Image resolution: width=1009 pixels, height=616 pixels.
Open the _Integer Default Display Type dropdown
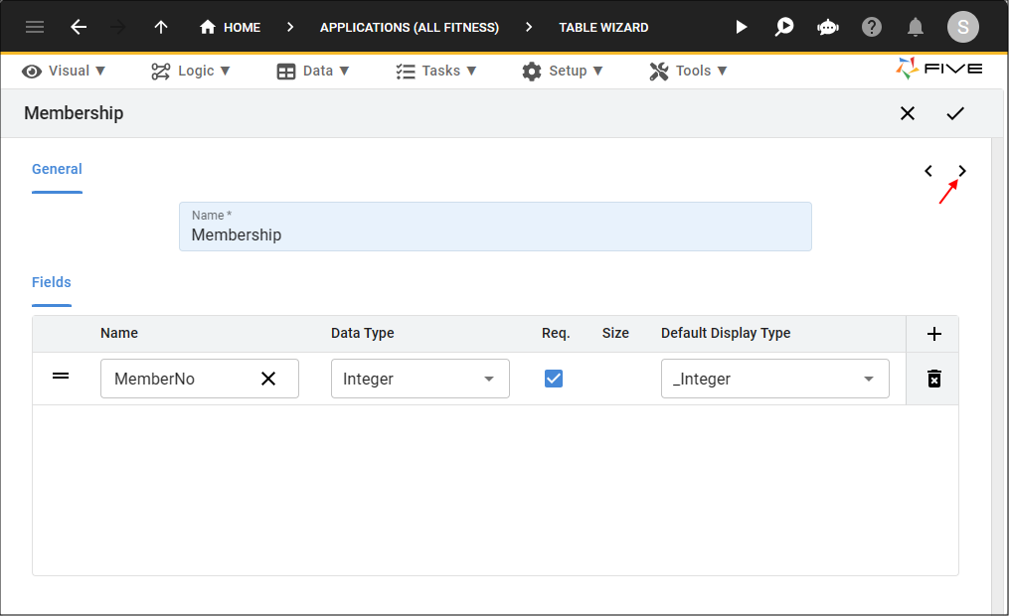[774, 379]
